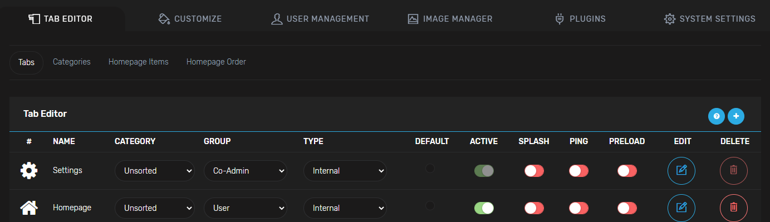Click the Tab Editor panel title
Image resolution: width=770 pixels, height=222 pixels.
45,114
